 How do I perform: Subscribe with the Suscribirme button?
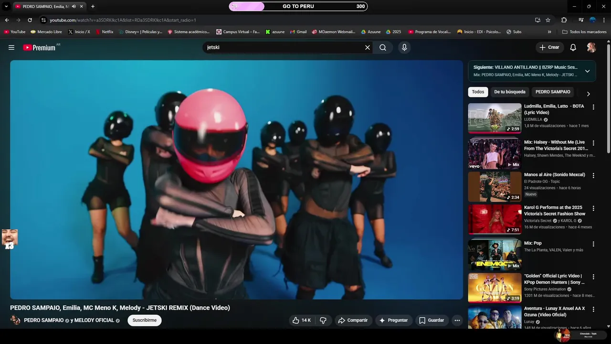[x=145, y=320]
